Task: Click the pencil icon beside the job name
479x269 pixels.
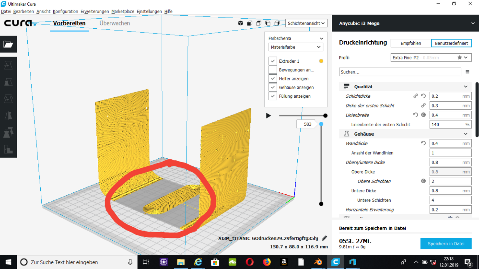Action: (x=324, y=238)
